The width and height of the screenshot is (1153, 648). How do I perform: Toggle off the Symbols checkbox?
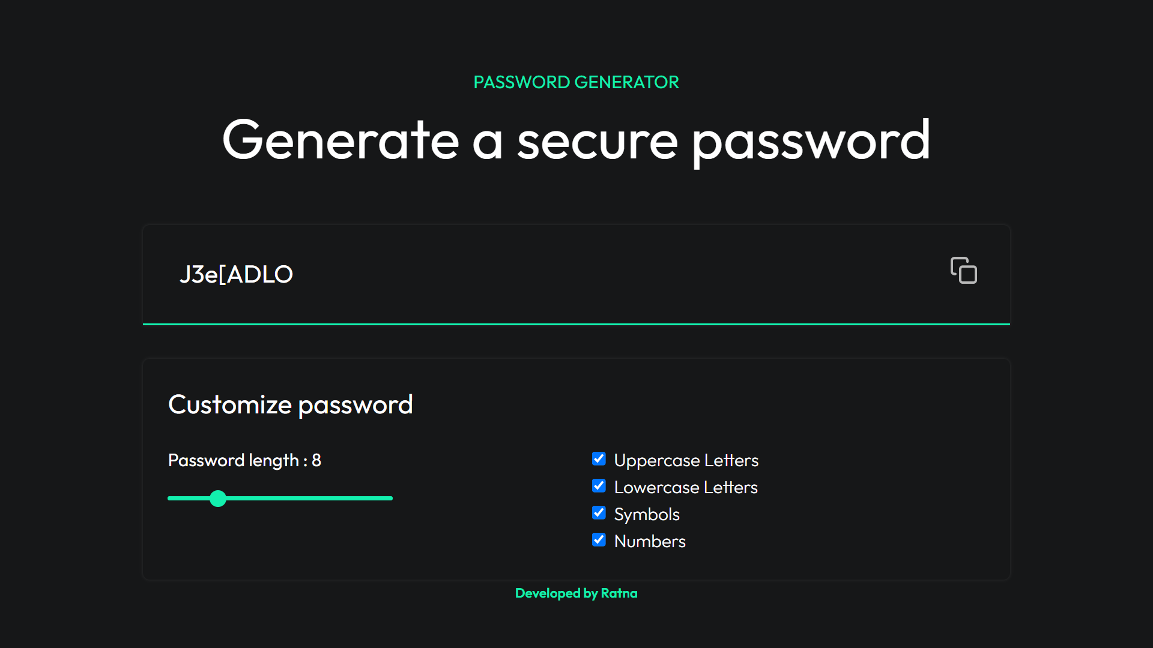tap(599, 513)
